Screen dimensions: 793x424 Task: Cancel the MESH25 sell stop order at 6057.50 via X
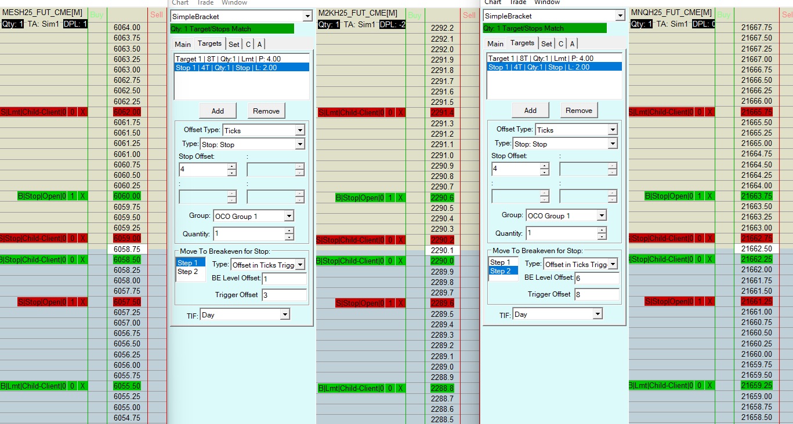point(83,302)
